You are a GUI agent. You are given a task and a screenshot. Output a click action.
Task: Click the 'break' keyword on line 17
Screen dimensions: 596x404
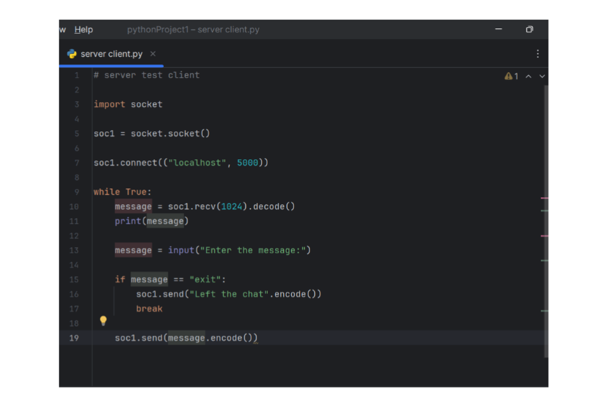[149, 309]
